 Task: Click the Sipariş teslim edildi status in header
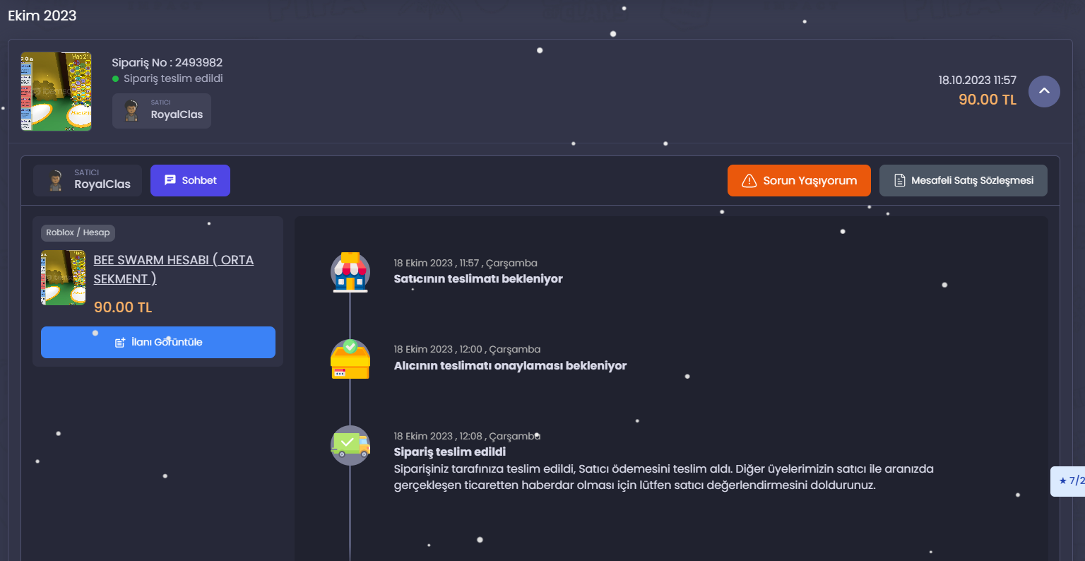pyautogui.click(x=173, y=78)
